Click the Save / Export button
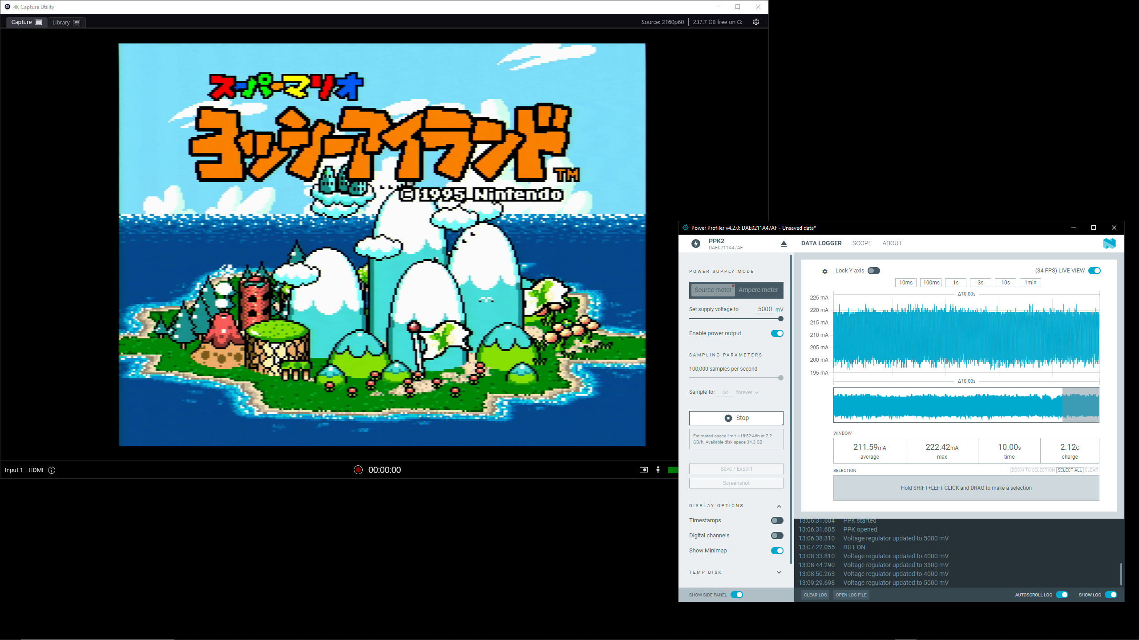The image size is (1139, 640). click(x=736, y=469)
